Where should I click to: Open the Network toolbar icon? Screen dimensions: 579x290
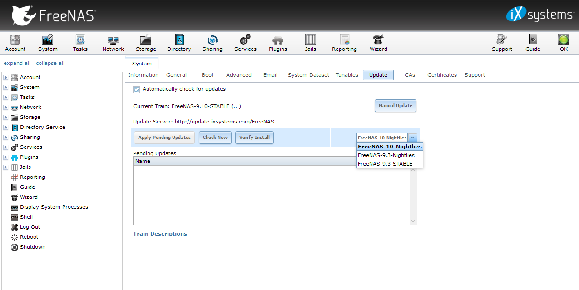coord(113,43)
